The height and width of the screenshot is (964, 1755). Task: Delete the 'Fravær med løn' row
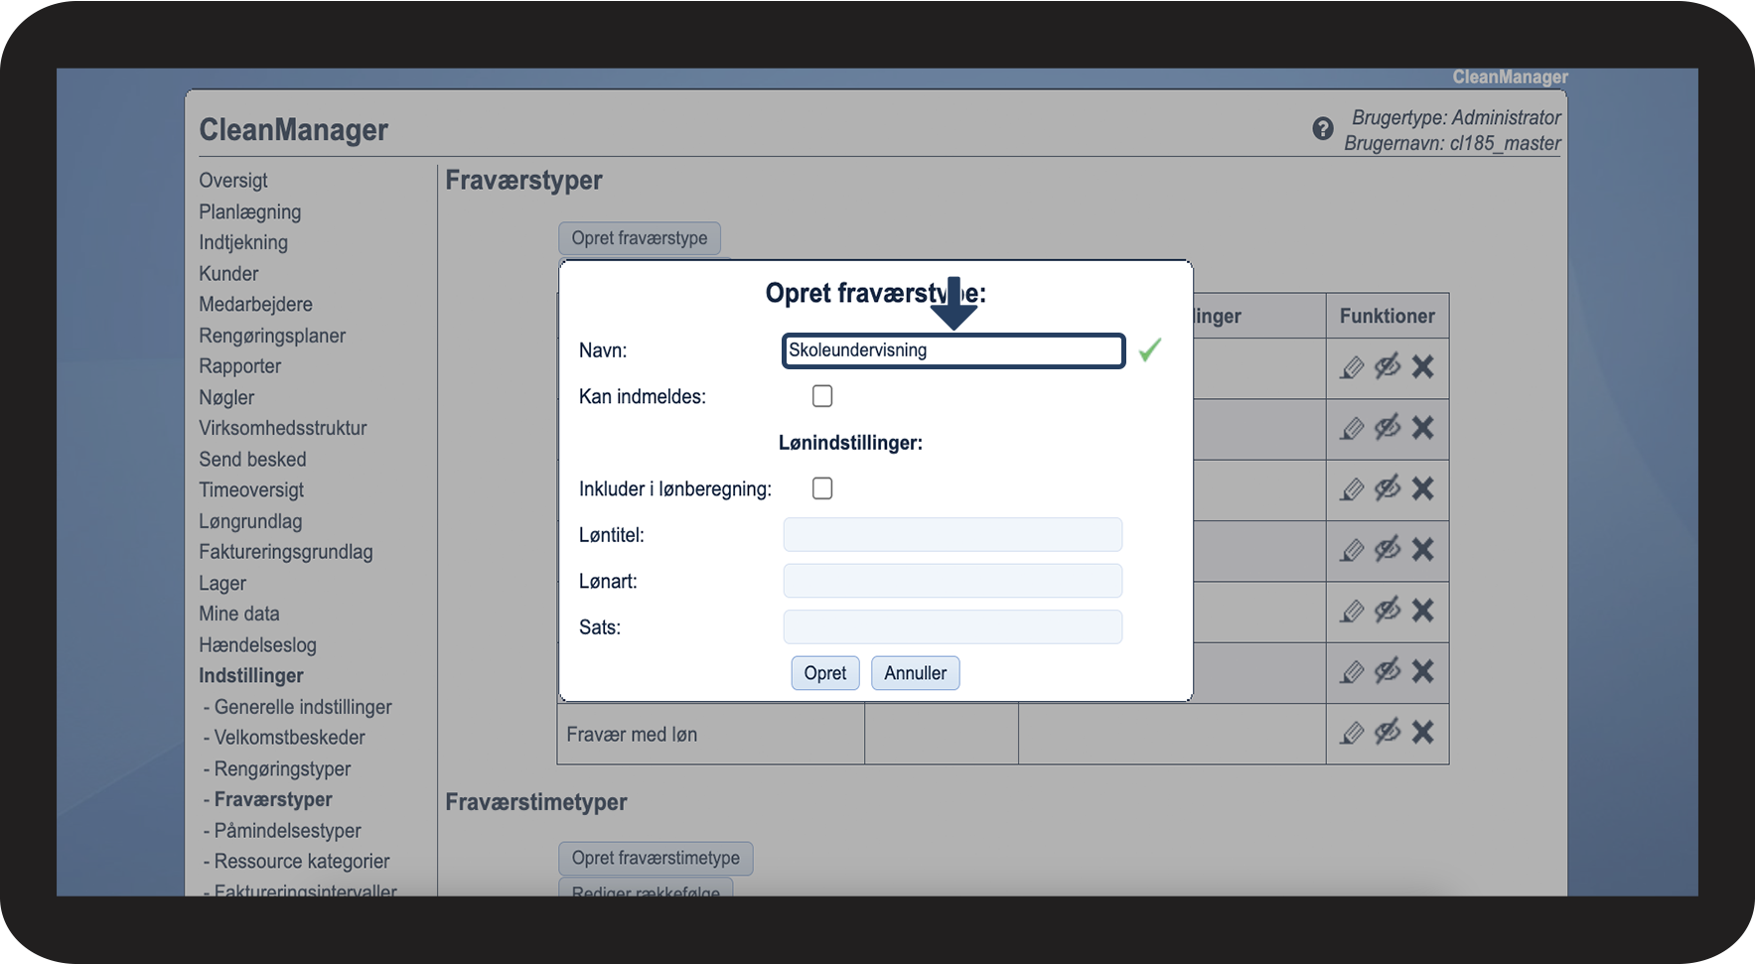(x=1422, y=733)
